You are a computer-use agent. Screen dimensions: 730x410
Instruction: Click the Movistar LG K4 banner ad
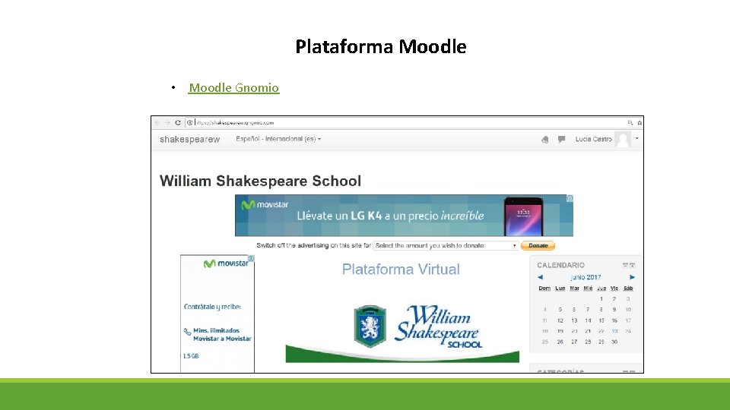tap(404, 216)
